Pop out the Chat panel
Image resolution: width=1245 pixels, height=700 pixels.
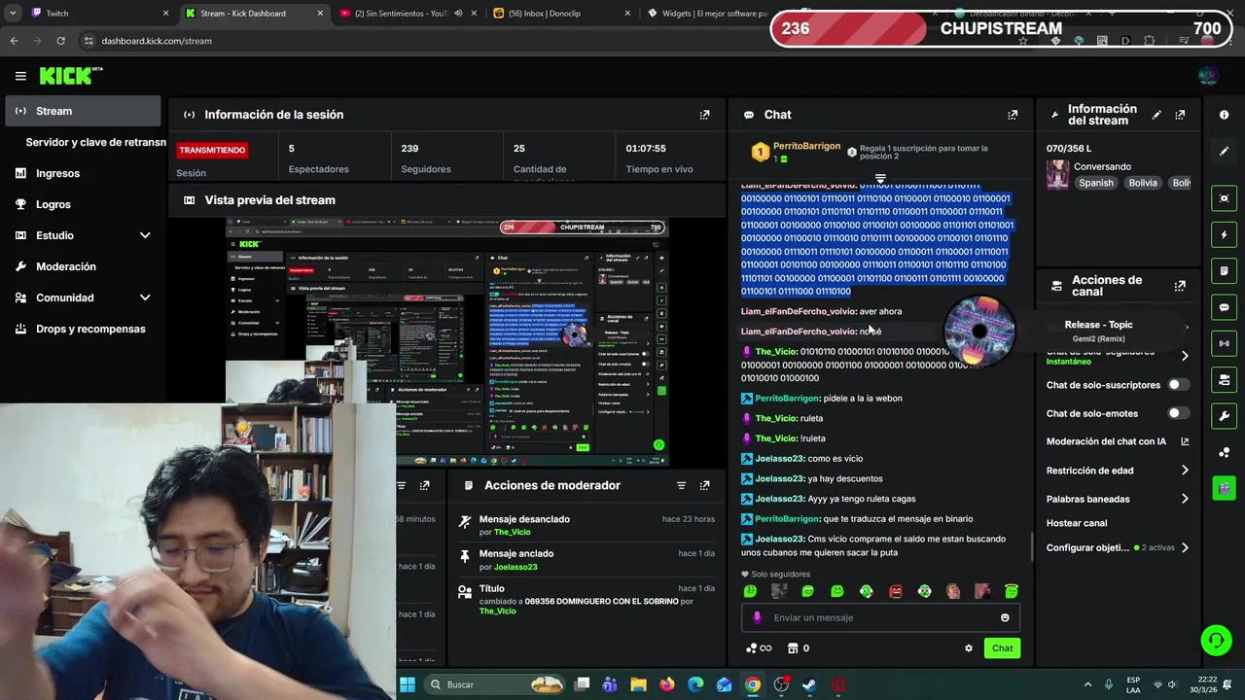click(x=1013, y=115)
